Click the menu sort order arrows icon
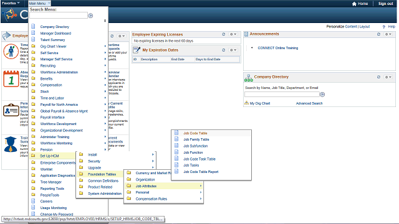The height and width of the screenshot is (224, 399). tap(105, 21)
